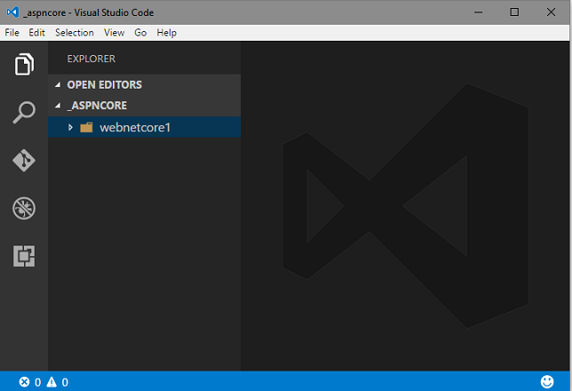Open the Extensions view icon
The height and width of the screenshot is (391, 572).
(x=24, y=256)
